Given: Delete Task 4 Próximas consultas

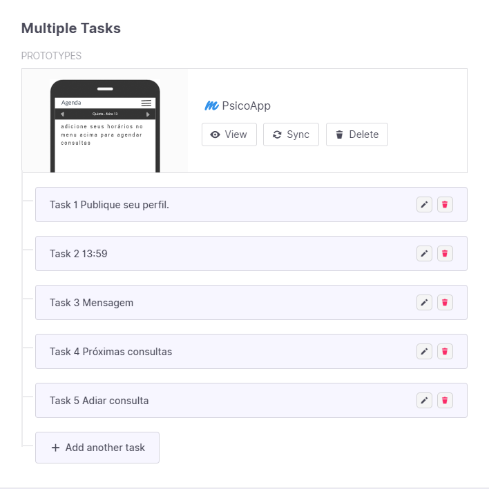Looking at the screenshot, I should click(445, 351).
